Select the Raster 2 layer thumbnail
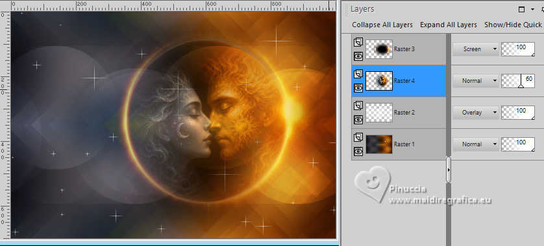 click(379, 113)
